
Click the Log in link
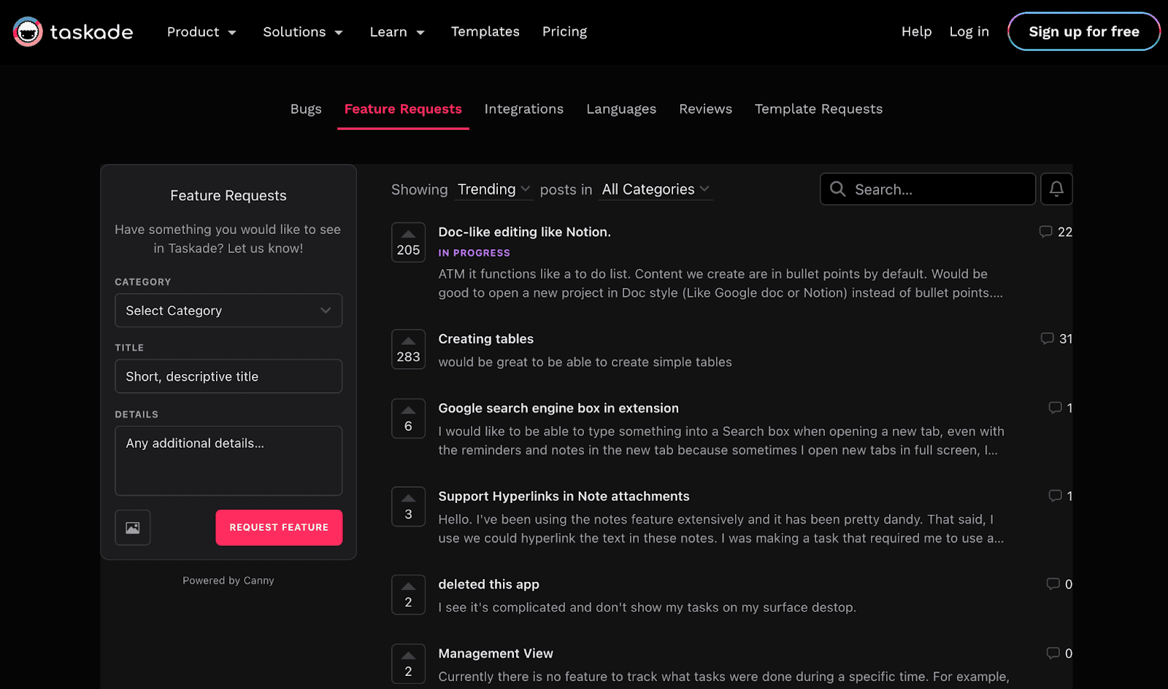969,31
